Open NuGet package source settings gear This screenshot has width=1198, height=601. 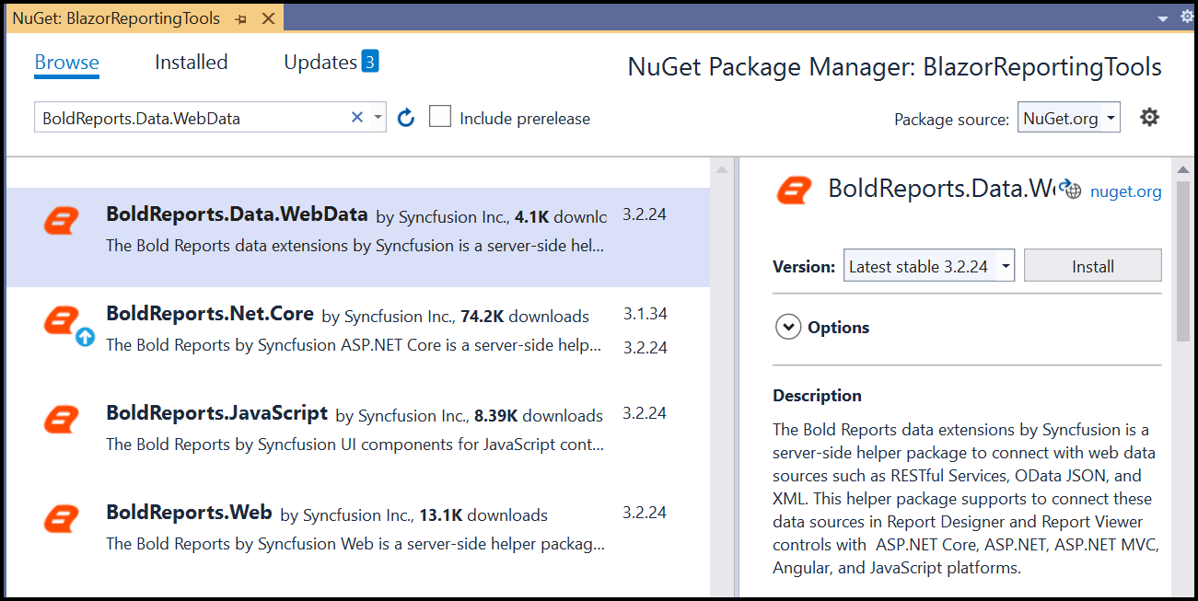tap(1149, 117)
